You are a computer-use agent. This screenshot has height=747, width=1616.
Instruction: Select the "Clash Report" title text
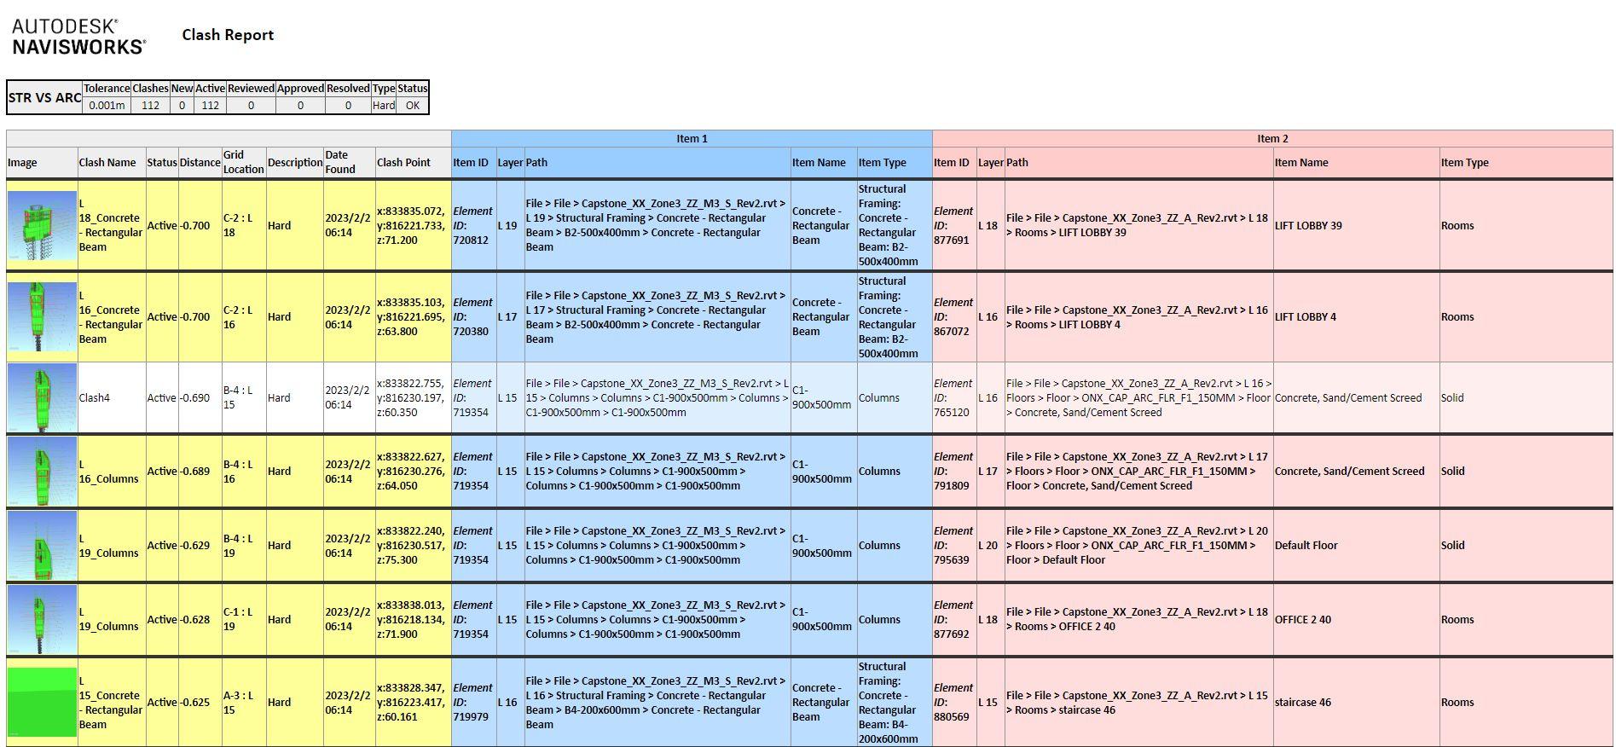tap(228, 35)
